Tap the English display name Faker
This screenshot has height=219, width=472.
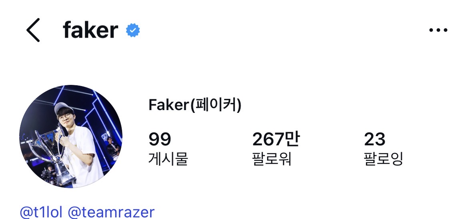(x=169, y=105)
